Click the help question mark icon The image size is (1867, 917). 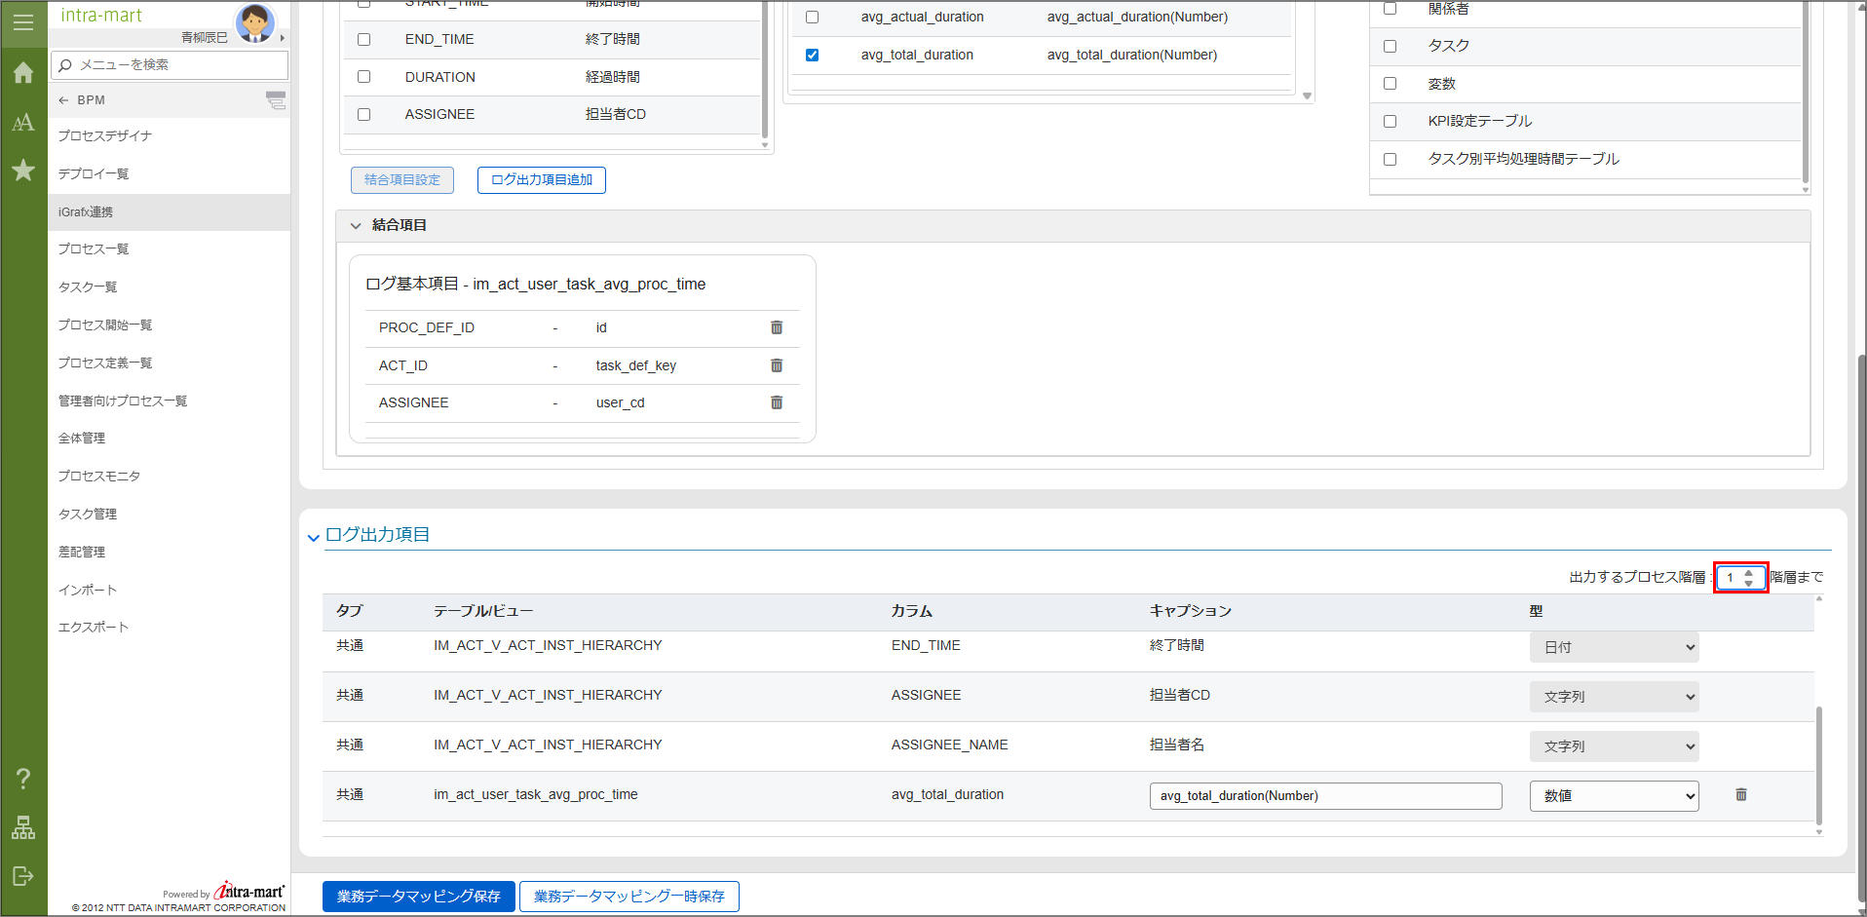23,779
